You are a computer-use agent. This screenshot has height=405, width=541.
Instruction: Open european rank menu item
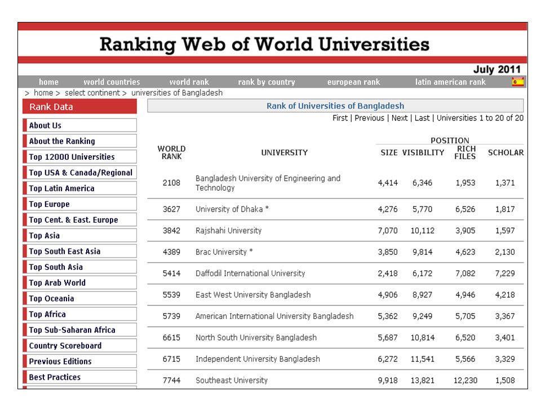click(354, 82)
